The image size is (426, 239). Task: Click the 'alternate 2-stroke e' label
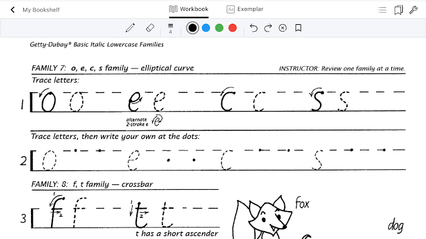tap(137, 122)
